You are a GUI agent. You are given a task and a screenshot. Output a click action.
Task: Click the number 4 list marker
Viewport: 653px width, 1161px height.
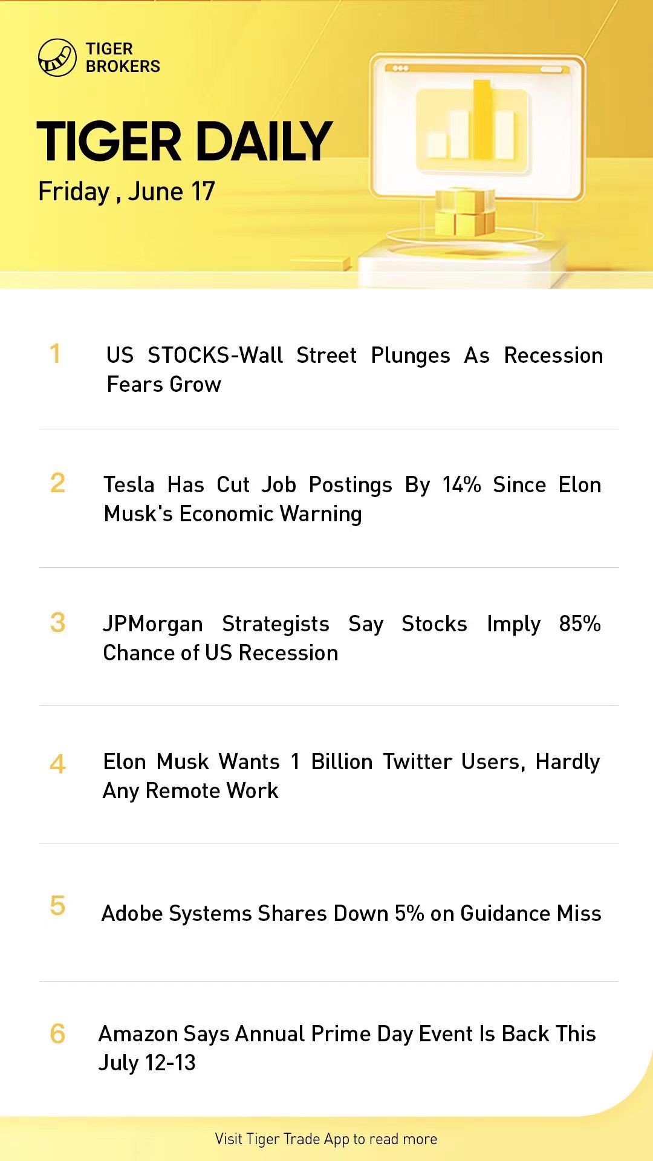(x=57, y=764)
